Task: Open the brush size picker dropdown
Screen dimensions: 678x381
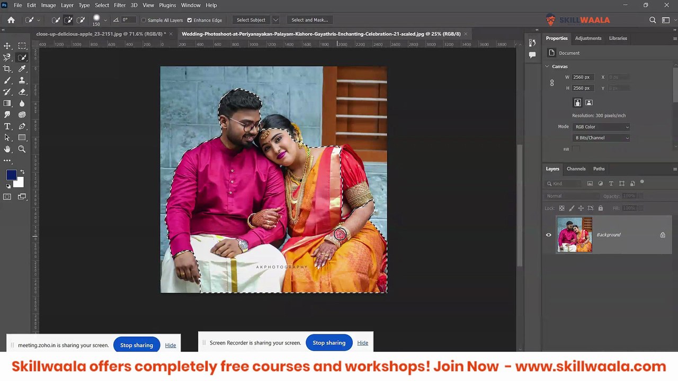Action: pyautogui.click(x=105, y=20)
